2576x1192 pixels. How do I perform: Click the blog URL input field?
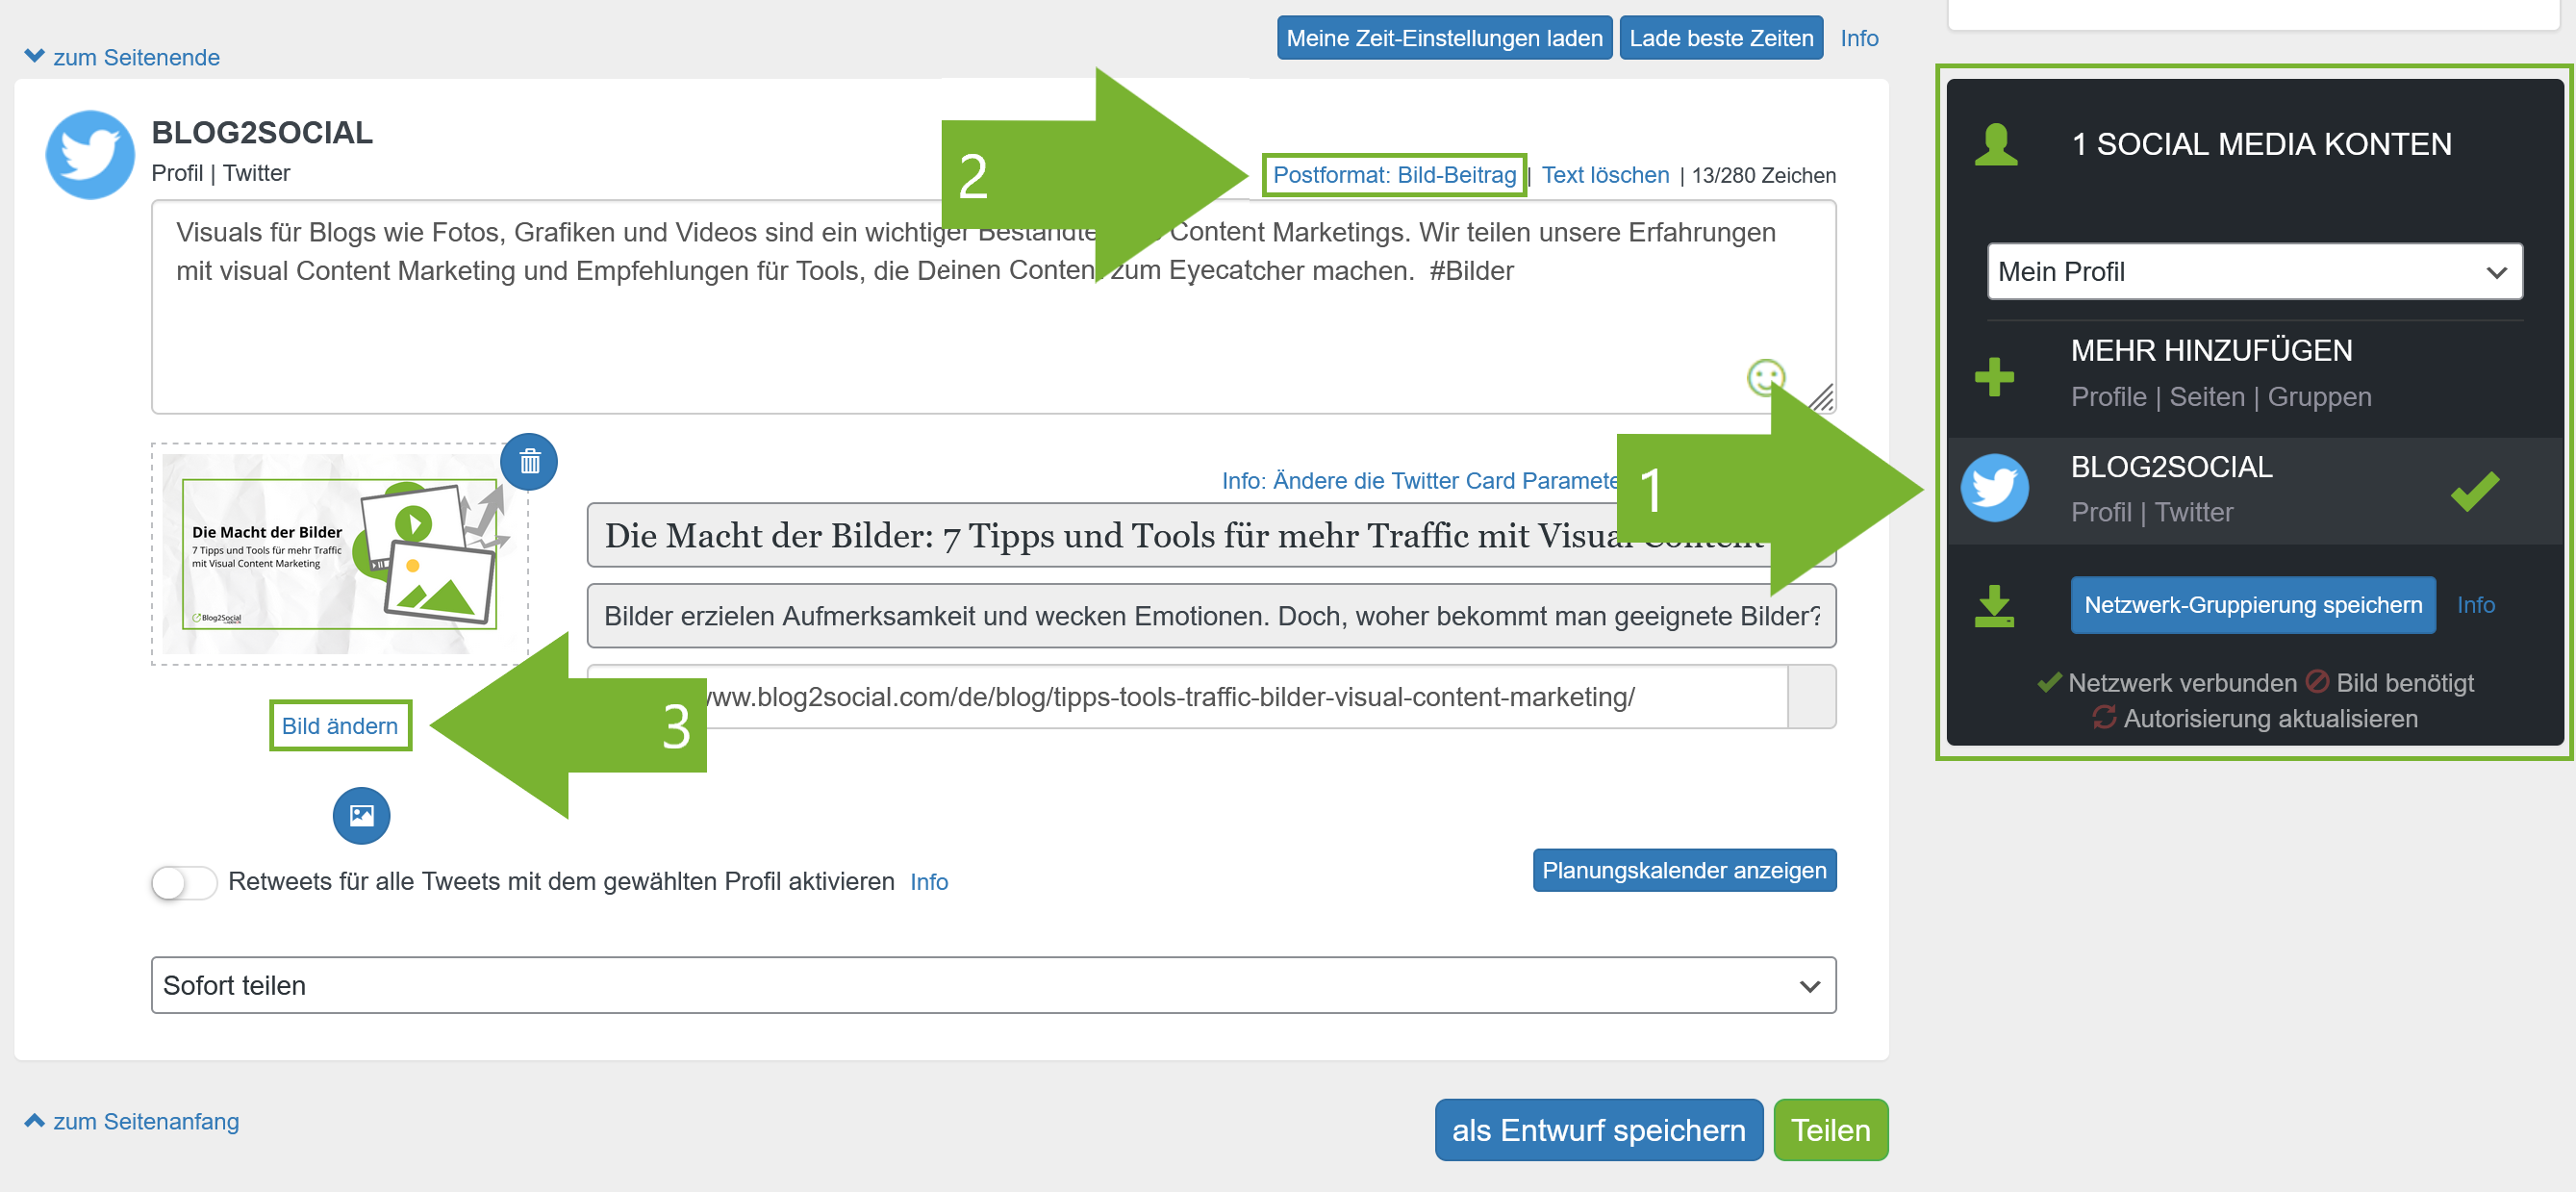click(1186, 697)
